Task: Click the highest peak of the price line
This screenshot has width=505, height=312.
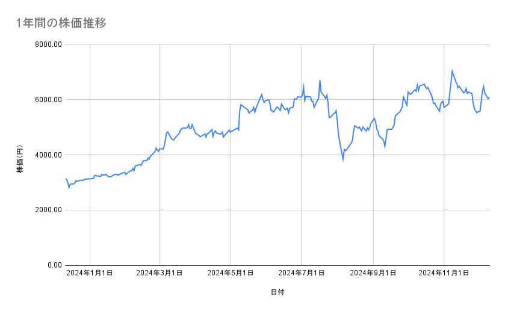Action: click(452, 71)
